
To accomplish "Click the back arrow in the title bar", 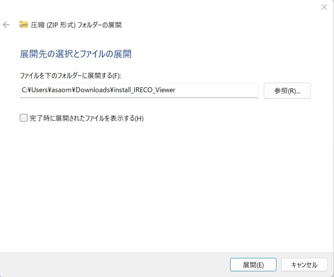I will (x=6, y=25).
